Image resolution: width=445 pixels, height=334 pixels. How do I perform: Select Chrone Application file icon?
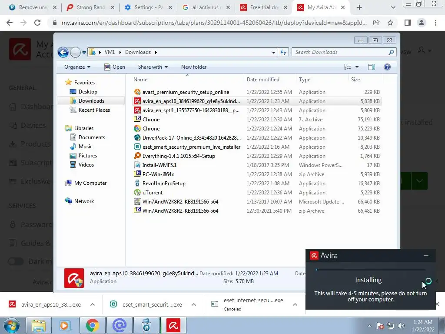137,128
